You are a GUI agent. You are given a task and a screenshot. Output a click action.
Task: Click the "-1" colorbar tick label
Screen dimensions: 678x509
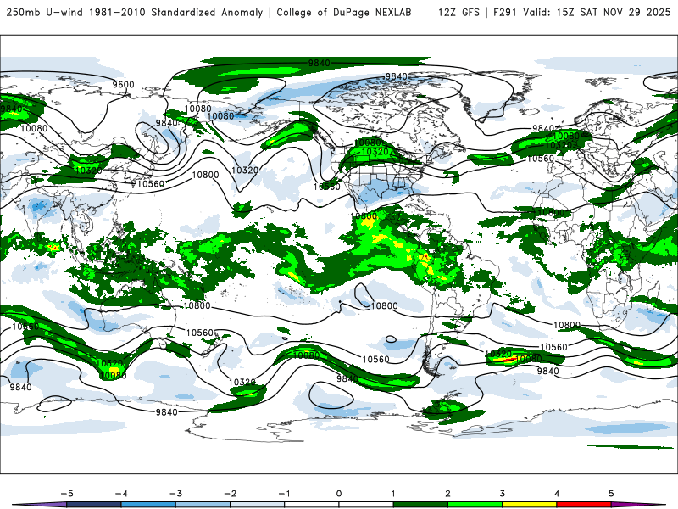[284, 494]
